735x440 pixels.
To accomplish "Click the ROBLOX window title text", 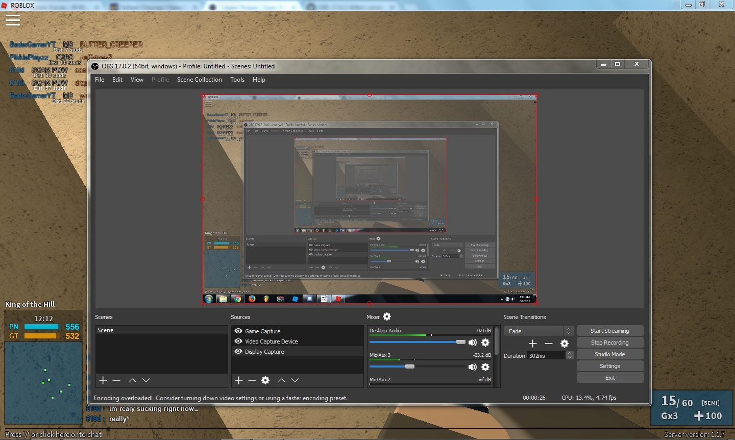I will point(22,6).
